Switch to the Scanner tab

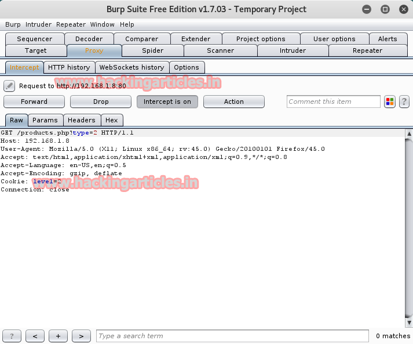(221, 50)
